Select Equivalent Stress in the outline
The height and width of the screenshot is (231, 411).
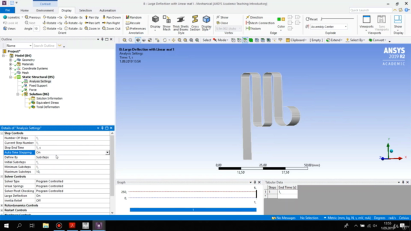click(48, 103)
